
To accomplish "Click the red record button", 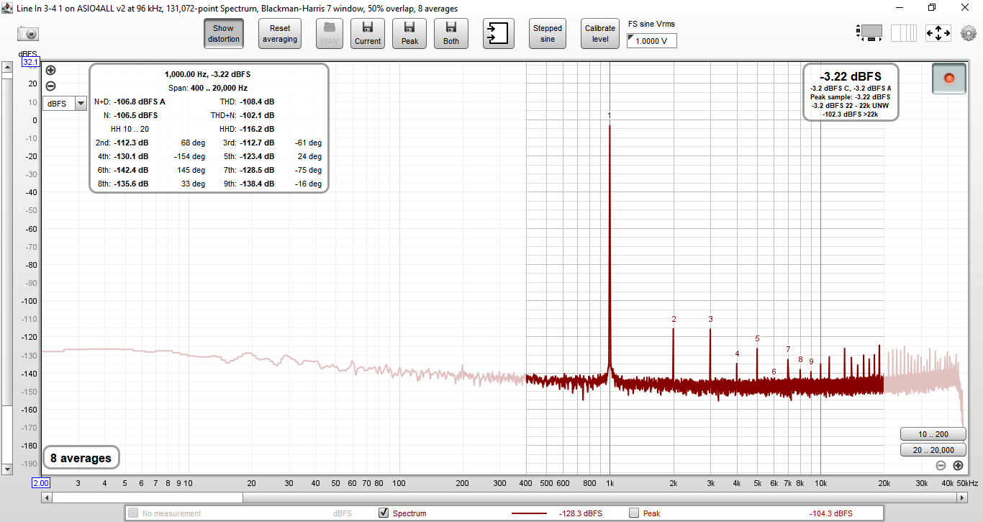I will tap(949, 78).
